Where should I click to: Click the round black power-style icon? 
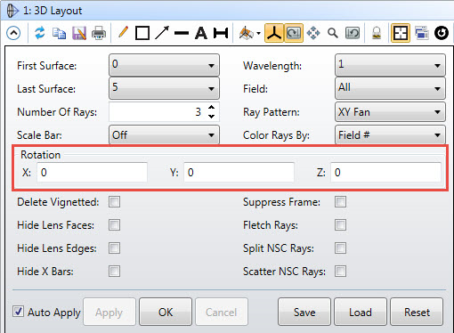click(x=442, y=33)
